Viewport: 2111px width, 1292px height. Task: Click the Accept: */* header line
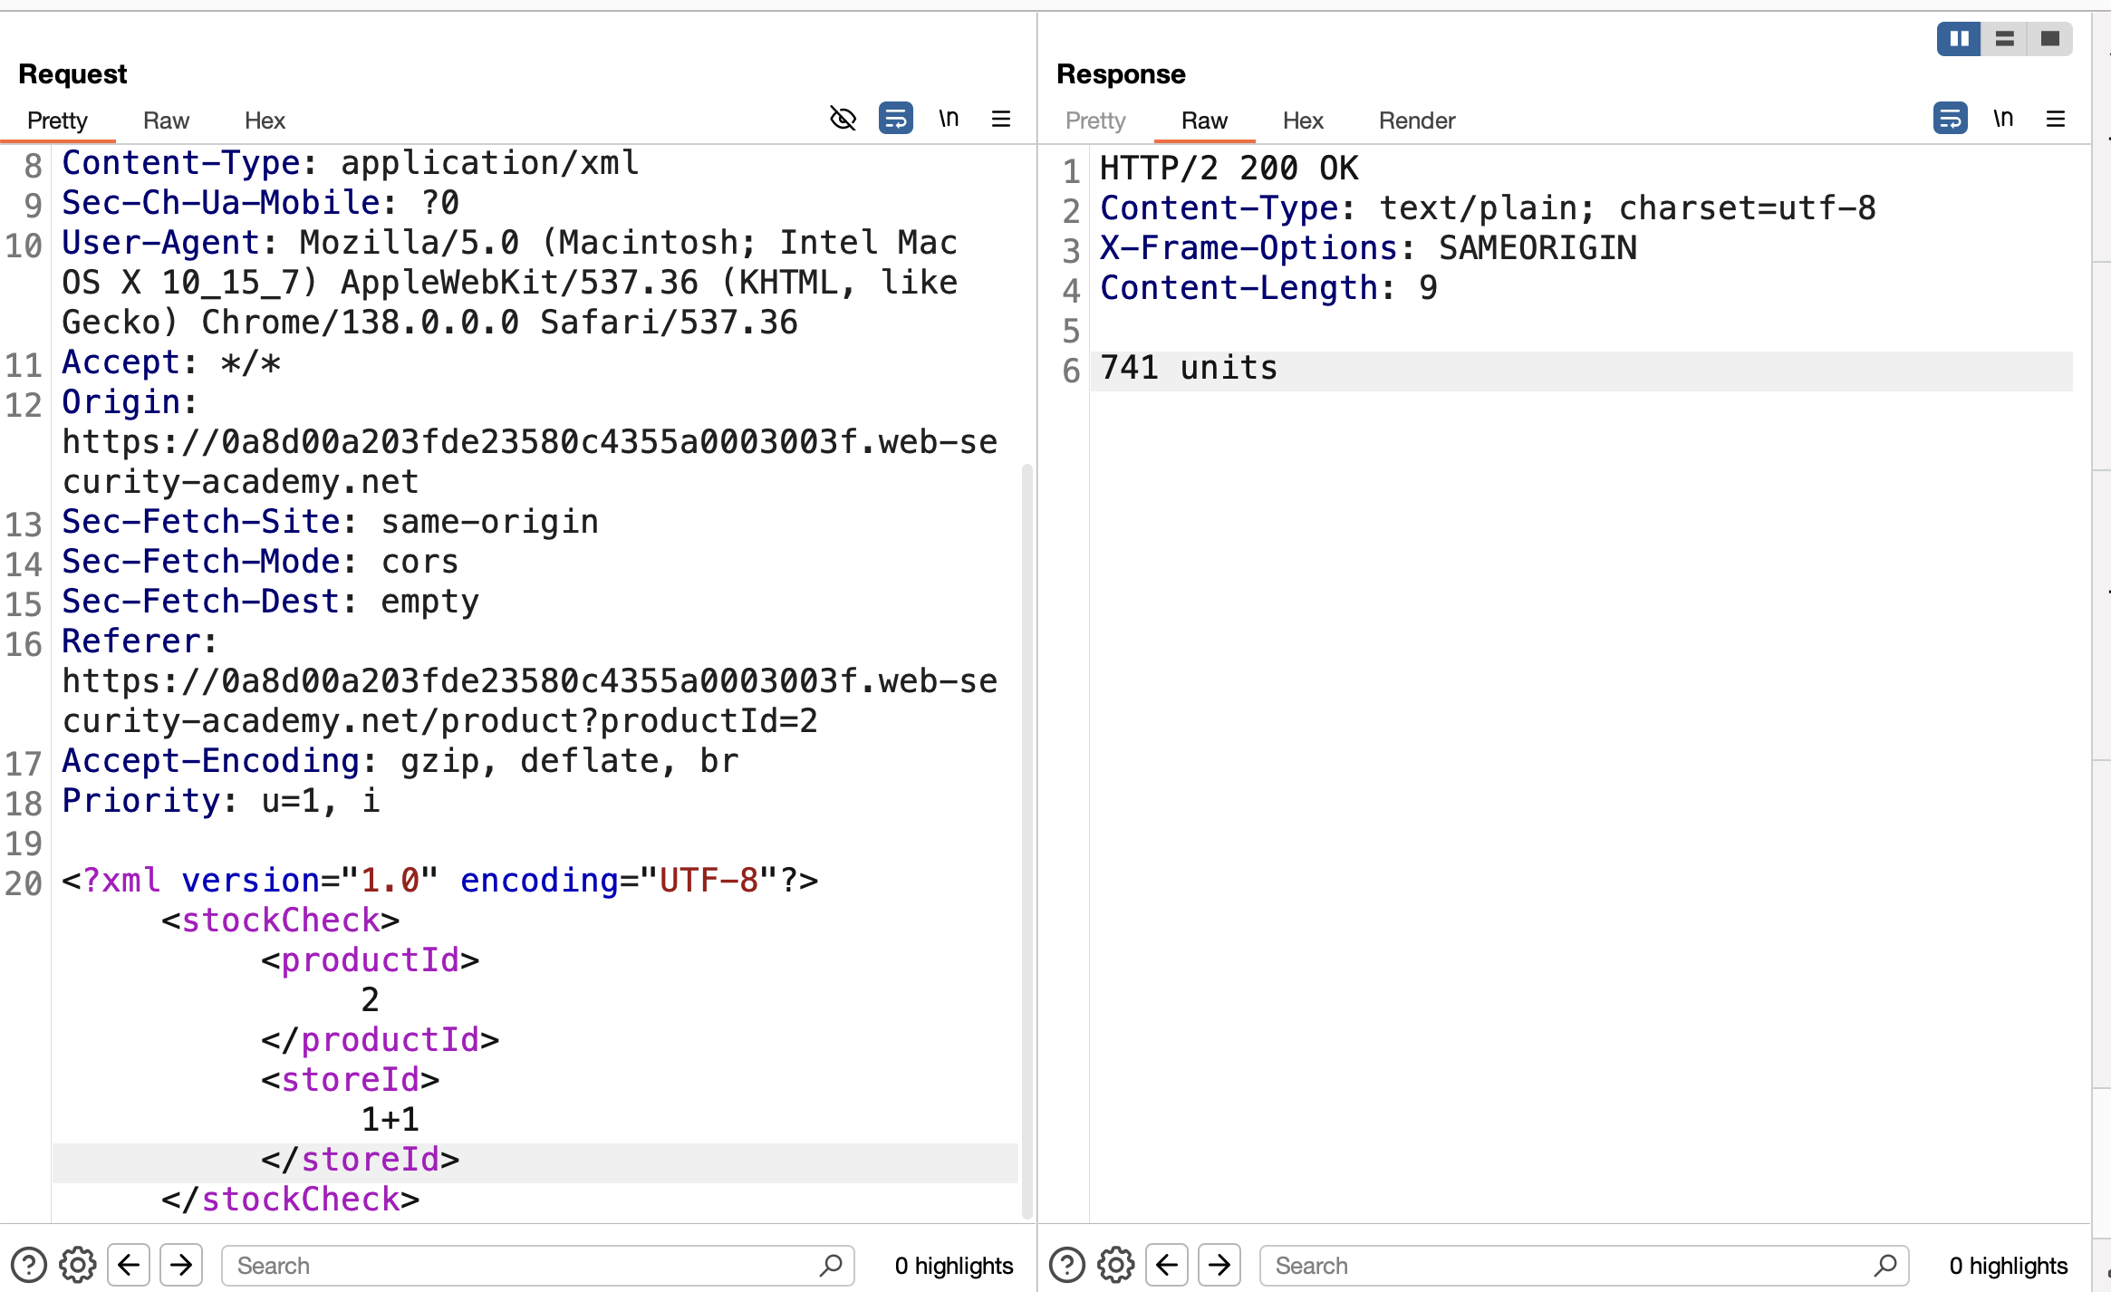pyautogui.click(x=171, y=362)
